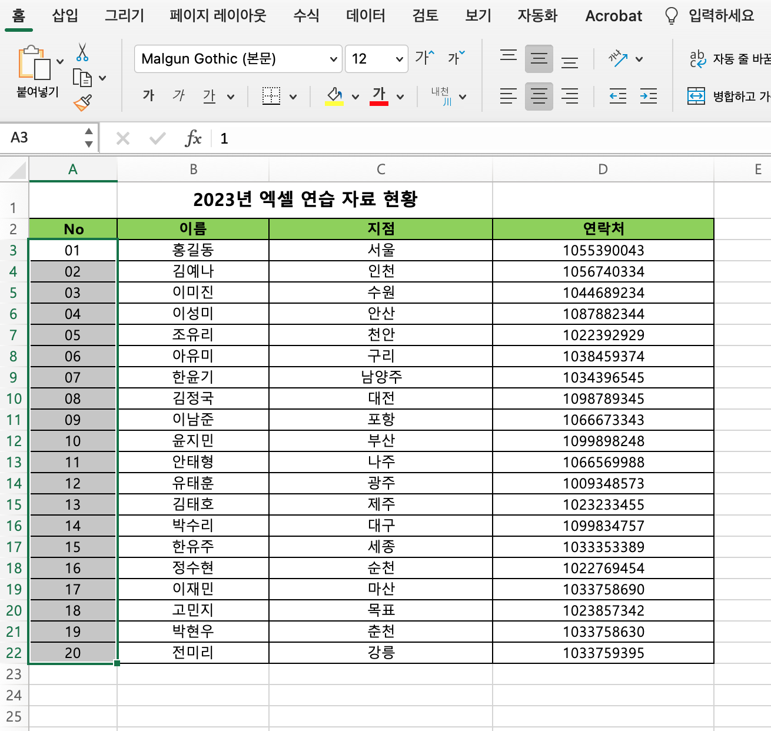Open the Borders dropdown arrow

coord(293,97)
